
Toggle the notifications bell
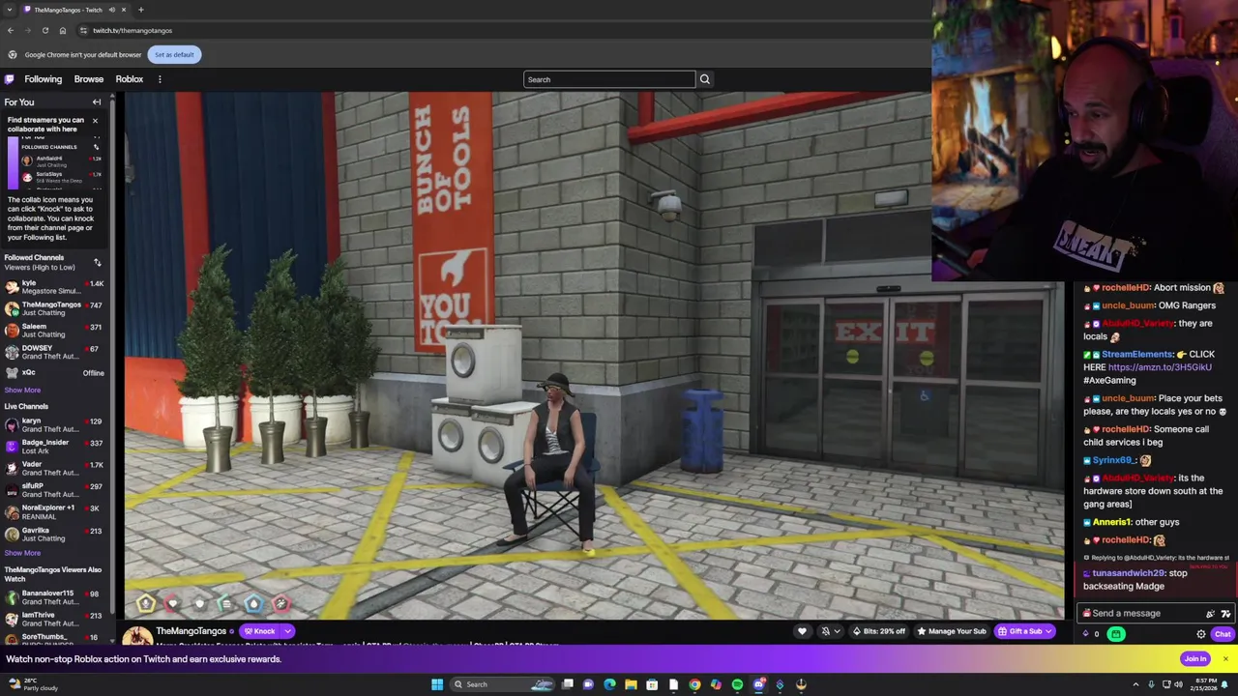click(x=826, y=631)
